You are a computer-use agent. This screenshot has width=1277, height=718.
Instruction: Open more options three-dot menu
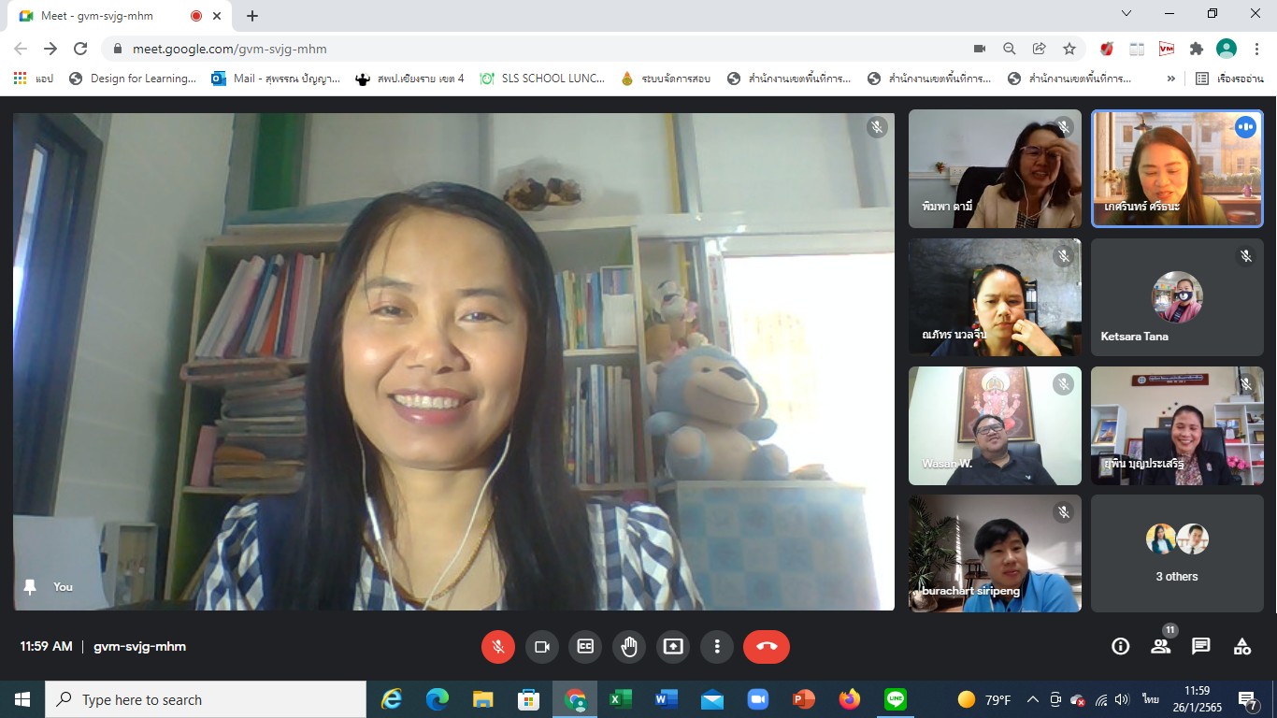click(717, 646)
